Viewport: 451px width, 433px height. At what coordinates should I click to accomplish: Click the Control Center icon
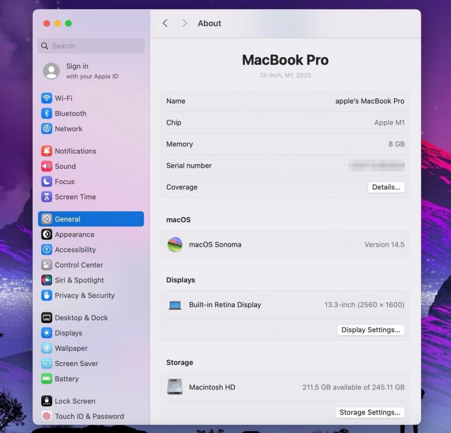(47, 265)
